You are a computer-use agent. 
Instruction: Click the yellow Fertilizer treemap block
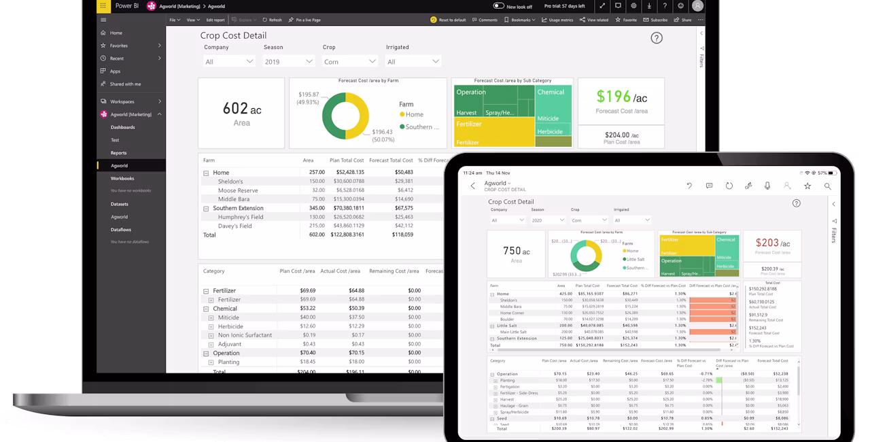(493, 132)
